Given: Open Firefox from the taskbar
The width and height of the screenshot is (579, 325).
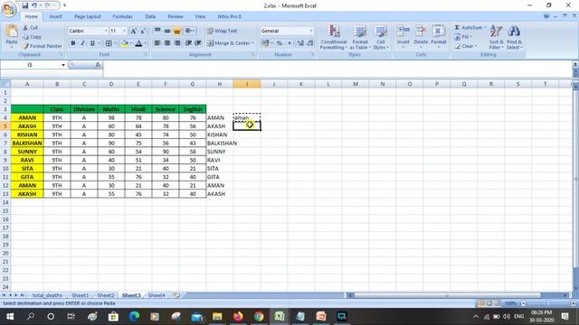Looking at the screenshot, I should [238, 316].
